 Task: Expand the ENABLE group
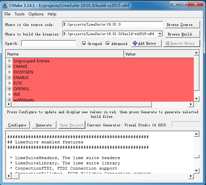[9, 77]
